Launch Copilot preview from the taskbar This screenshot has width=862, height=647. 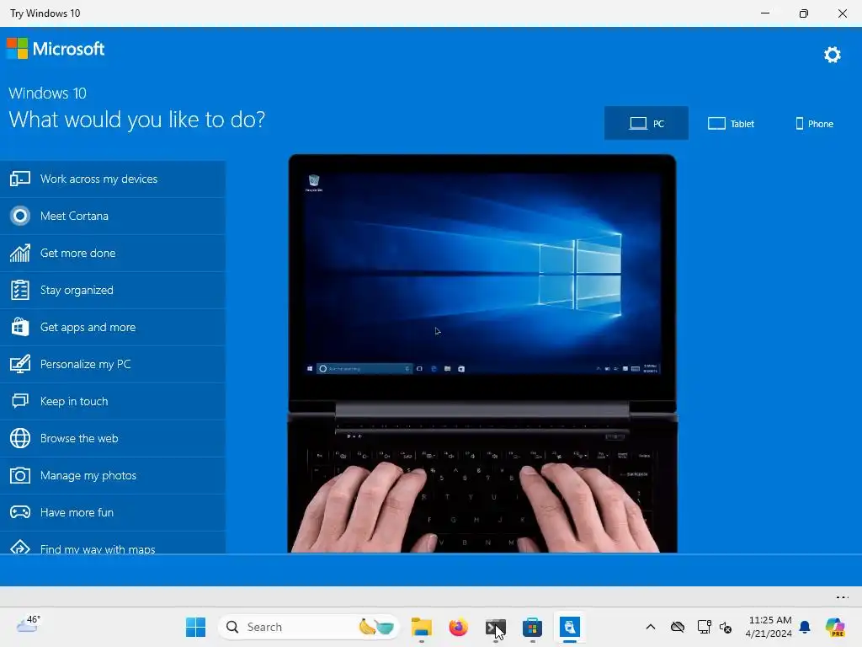point(835,627)
